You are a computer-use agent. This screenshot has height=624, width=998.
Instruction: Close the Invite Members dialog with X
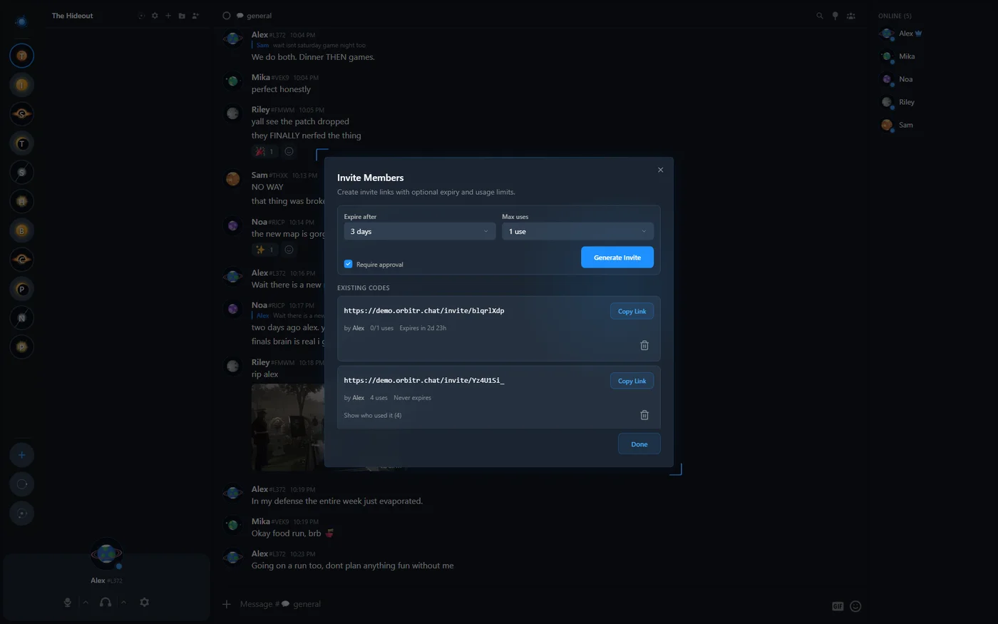[x=661, y=170]
